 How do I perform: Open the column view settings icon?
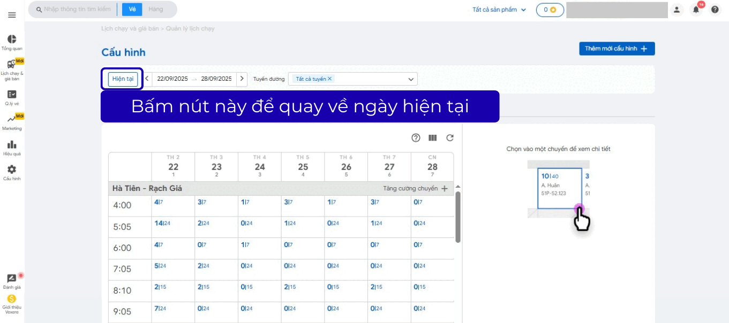point(433,138)
